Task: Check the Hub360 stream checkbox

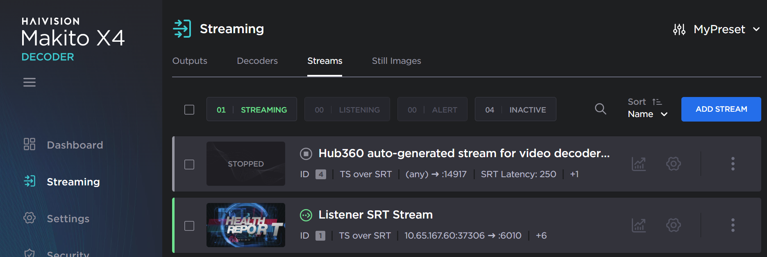Action: coord(189,165)
